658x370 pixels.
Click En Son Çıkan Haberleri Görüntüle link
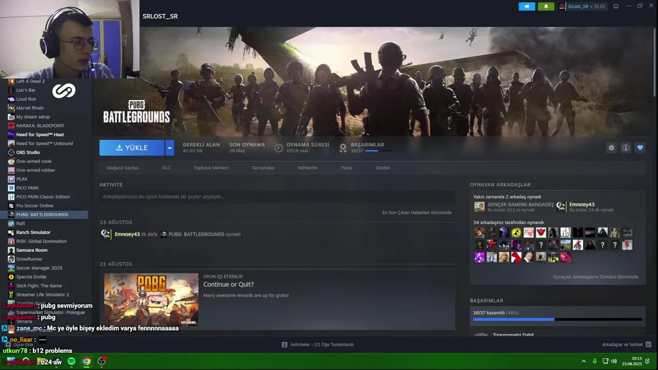pyautogui.click(x=417, y=212)
